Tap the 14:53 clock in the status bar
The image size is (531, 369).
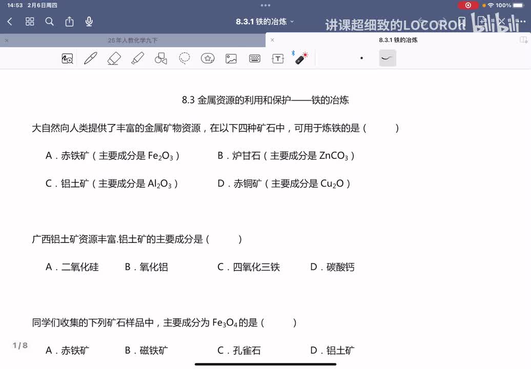[15, 6]
